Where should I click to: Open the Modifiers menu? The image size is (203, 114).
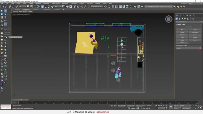tap(38, 3)
